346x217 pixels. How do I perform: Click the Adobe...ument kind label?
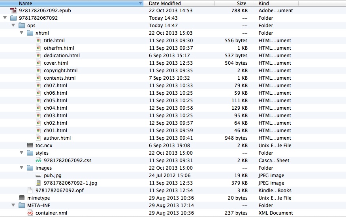[276, 10]
